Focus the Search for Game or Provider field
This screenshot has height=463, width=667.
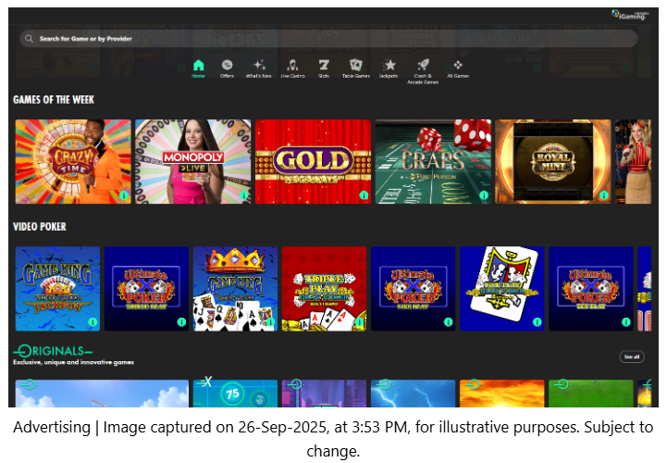[x=328, y=39]
